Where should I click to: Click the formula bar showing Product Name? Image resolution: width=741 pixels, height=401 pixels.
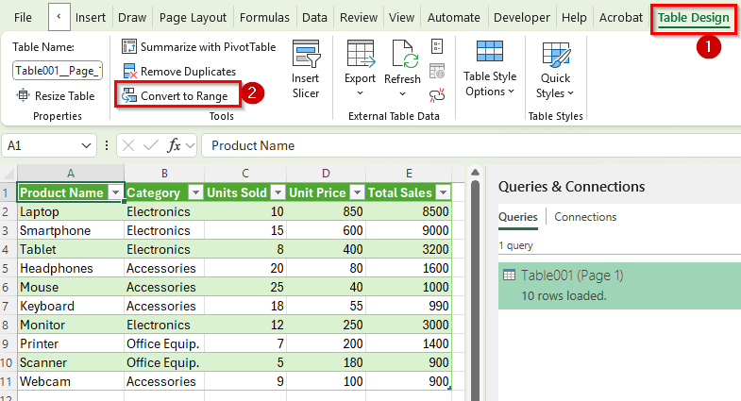[471, 145]
